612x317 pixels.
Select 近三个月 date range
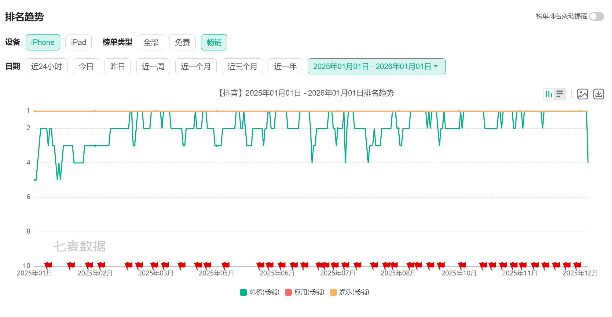(242, 66)
